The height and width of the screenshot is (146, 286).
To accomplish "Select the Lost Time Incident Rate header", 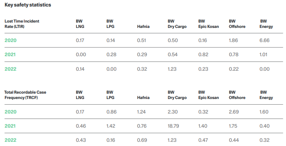I will [22, 24].
